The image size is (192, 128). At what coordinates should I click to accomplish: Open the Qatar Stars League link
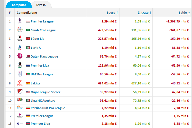[x=44, y=56]
